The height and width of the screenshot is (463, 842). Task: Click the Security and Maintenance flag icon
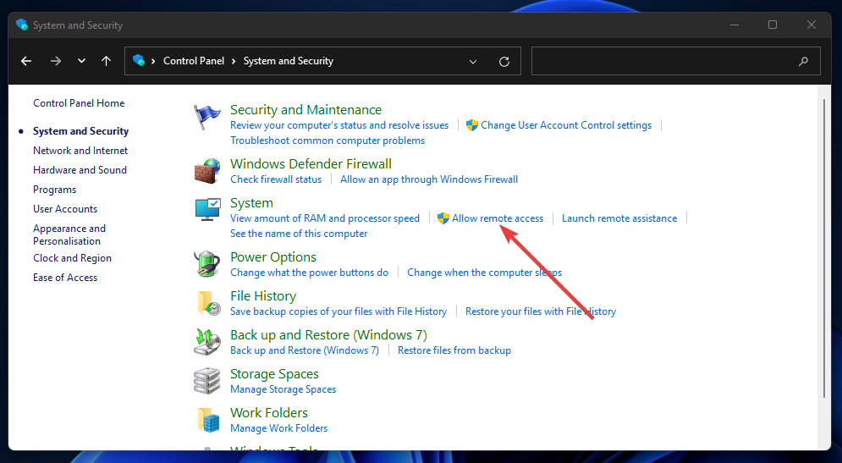[207, 117]
